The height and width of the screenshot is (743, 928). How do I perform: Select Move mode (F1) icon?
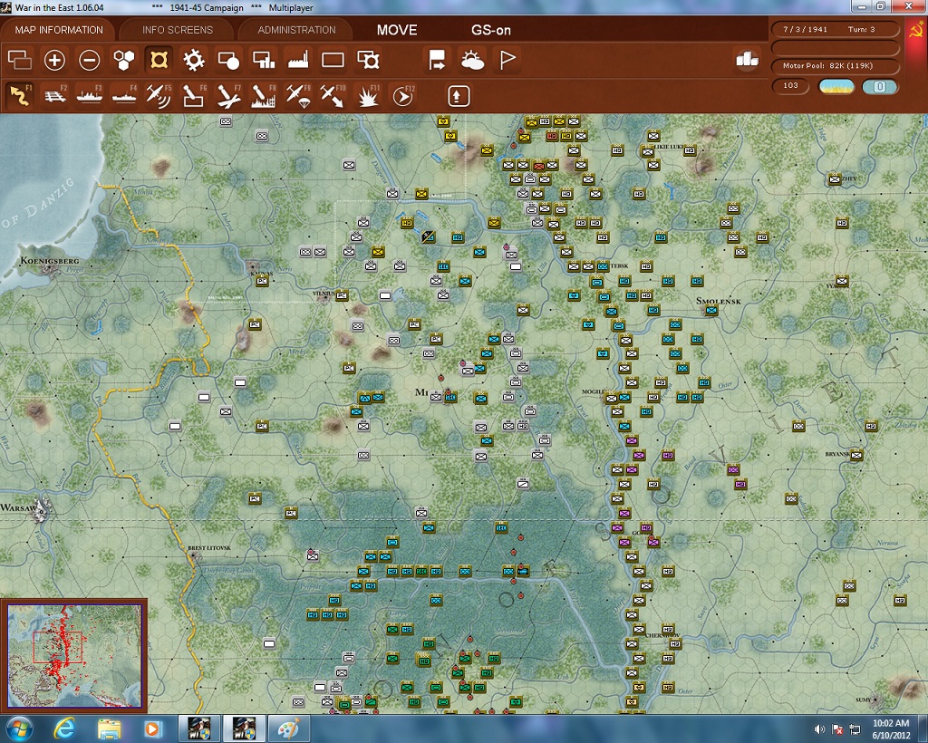coord(20,96)
